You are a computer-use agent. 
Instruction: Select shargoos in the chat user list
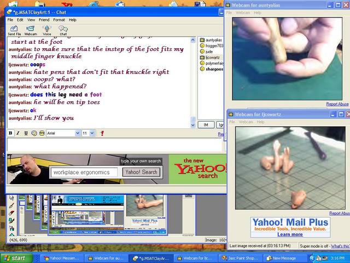[x=214, y=69]
